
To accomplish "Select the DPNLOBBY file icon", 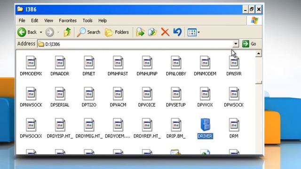I will (x=176, y=62).
